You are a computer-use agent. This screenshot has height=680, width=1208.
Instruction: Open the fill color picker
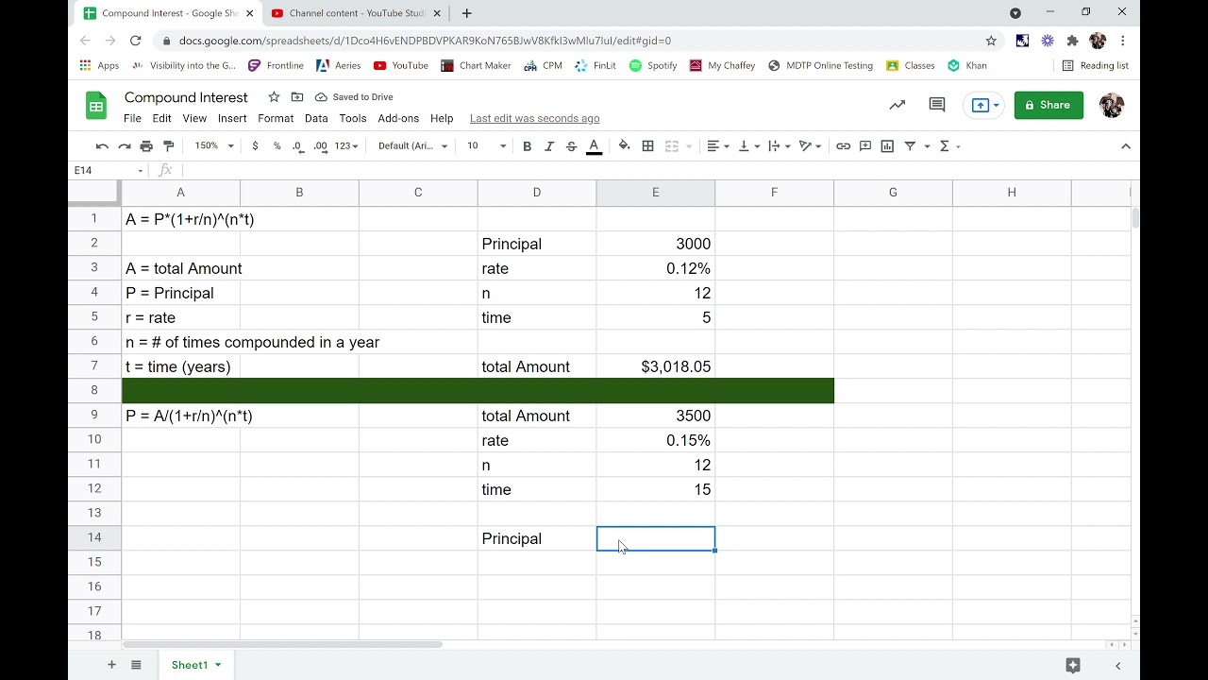coord(624,145)
